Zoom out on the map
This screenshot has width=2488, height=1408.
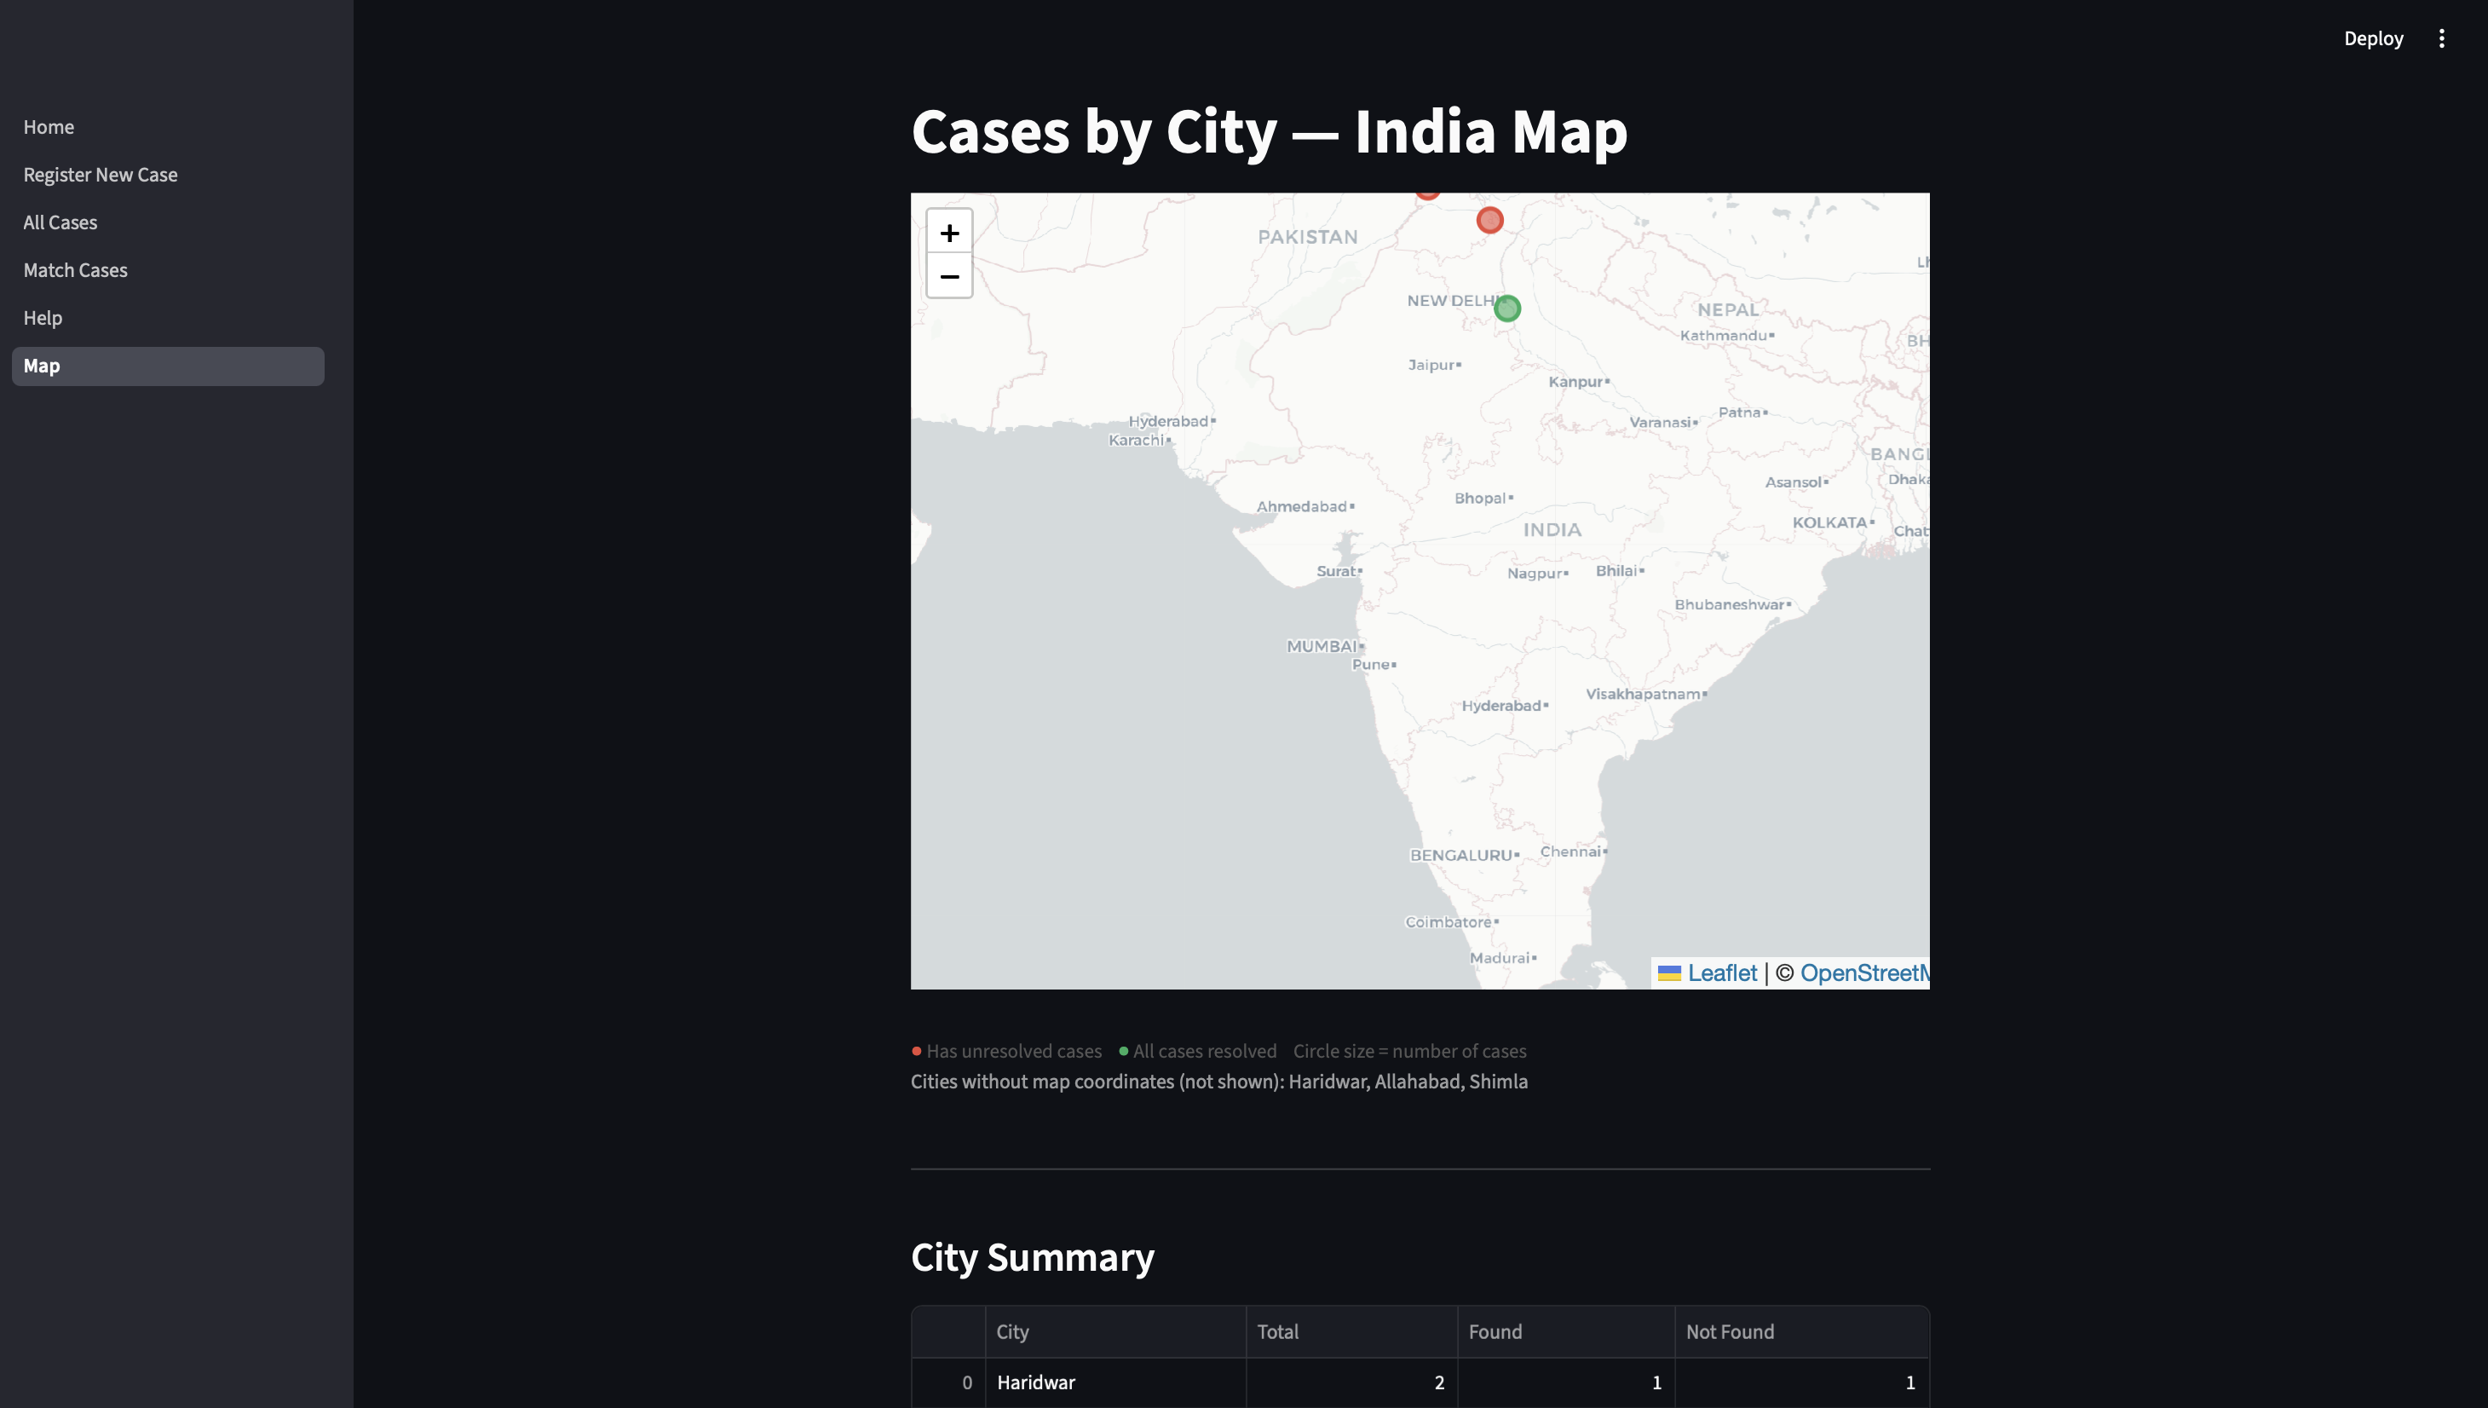coord(948,276)
